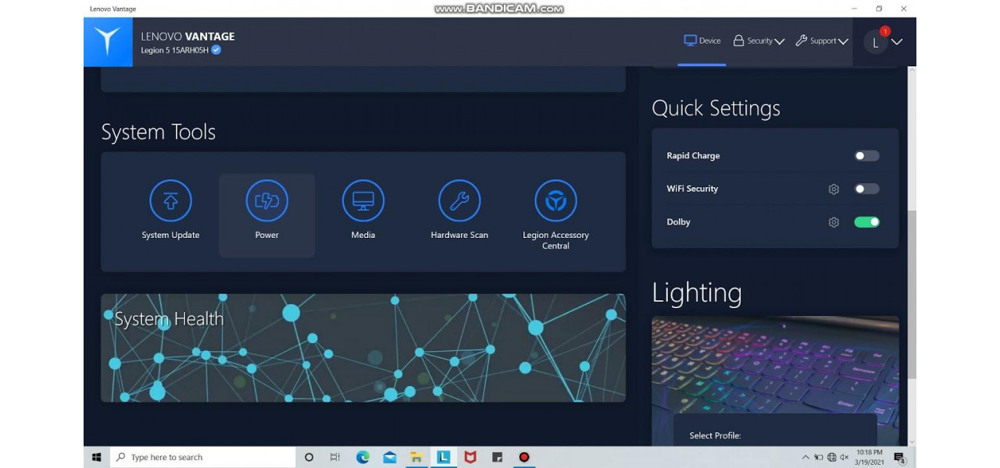
Task: Open the network icon in system tray
Action: tap(832, 457)
